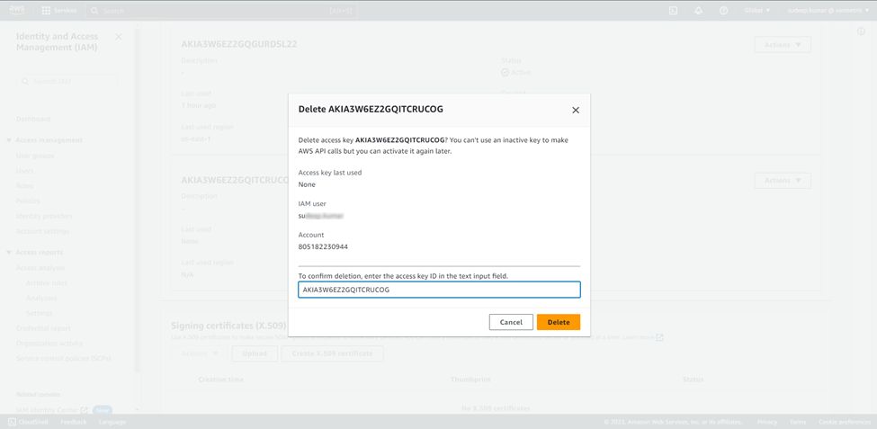
Task: Open Account settings in sidebar
Action: [42, 231]
